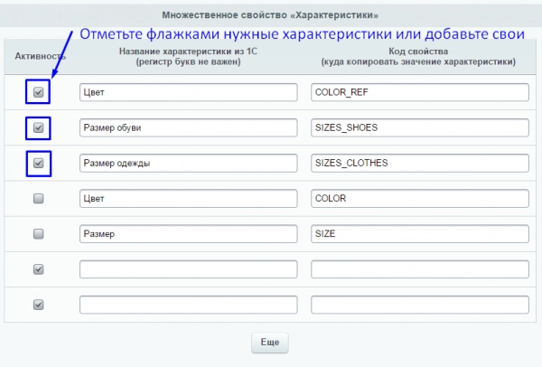Edit the Размер одежды name field

189,163
